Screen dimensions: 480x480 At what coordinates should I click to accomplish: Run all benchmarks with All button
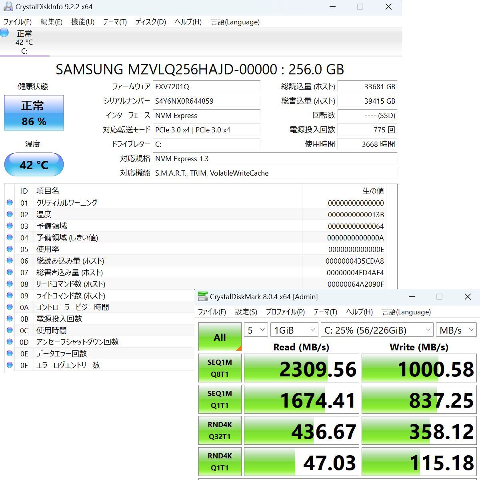pyautogui.click(x=220, y=337)
